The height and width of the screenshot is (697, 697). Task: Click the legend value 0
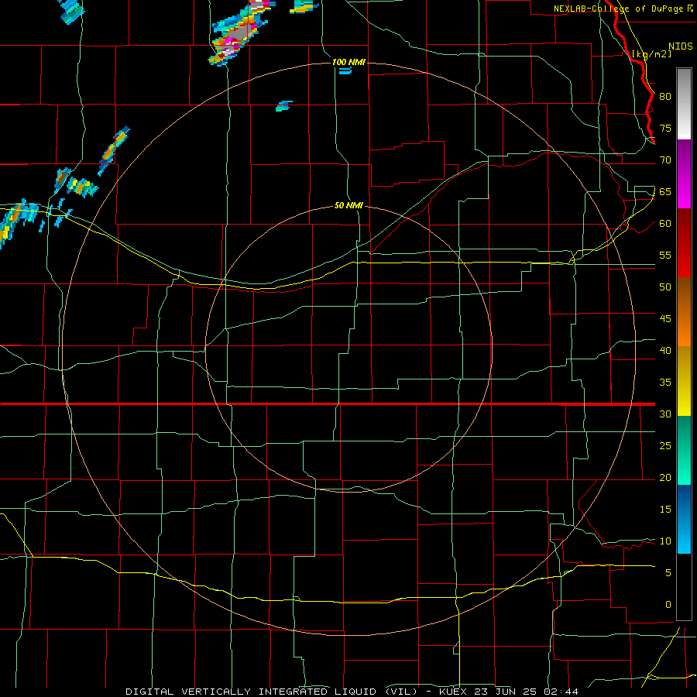[x=668, y=605]
